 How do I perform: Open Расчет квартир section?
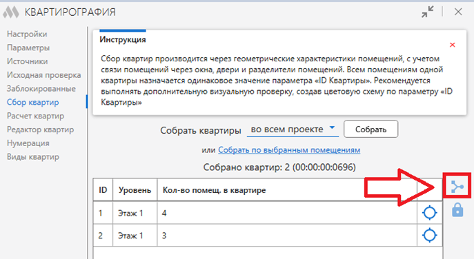(x=35, y=116)
